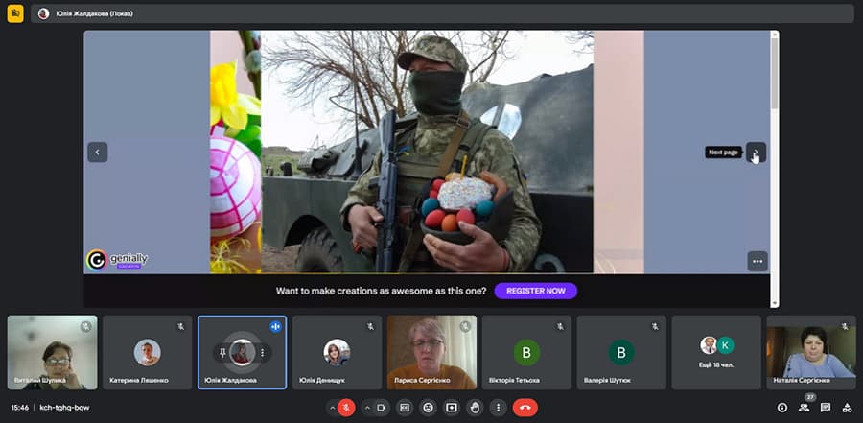Open the three-dot menu on the Genially slide
The image size is (863, 423).
(758, 261)
